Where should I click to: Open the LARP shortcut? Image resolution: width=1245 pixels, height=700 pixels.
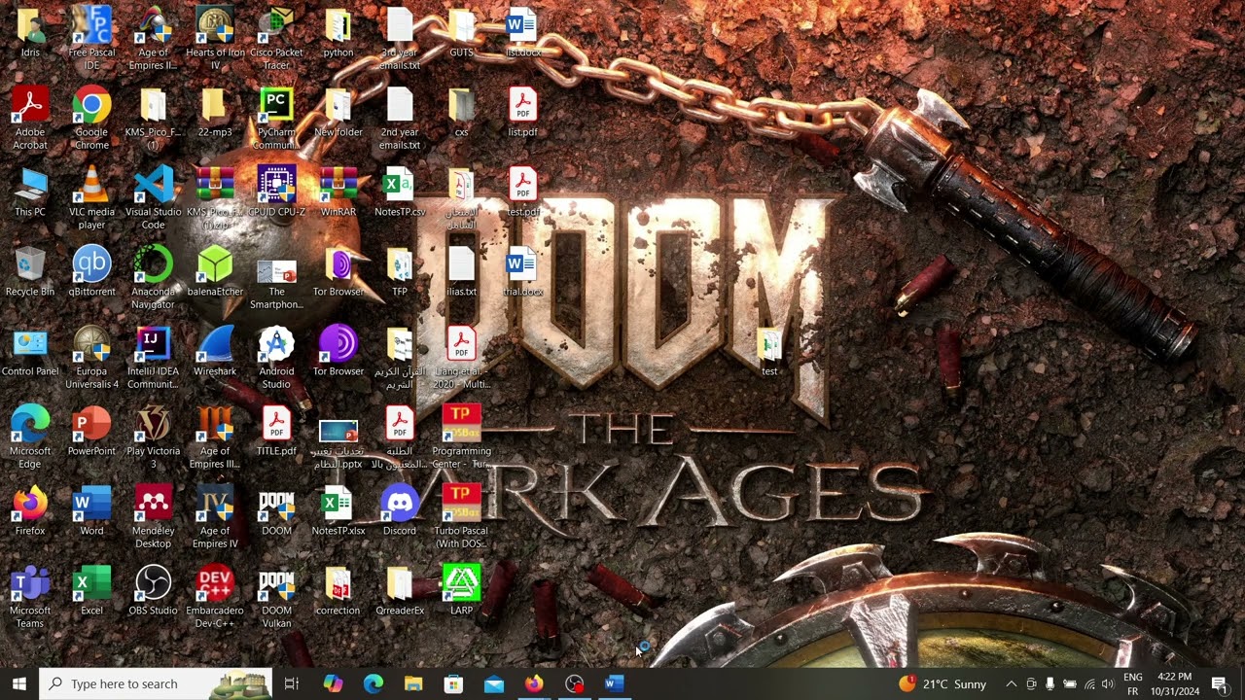(x=461, y=590)
